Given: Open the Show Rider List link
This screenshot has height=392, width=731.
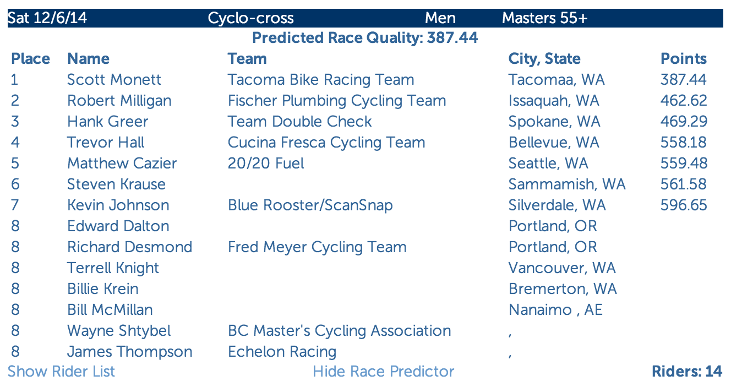Looking at the screenshot, I should point(62,372).
